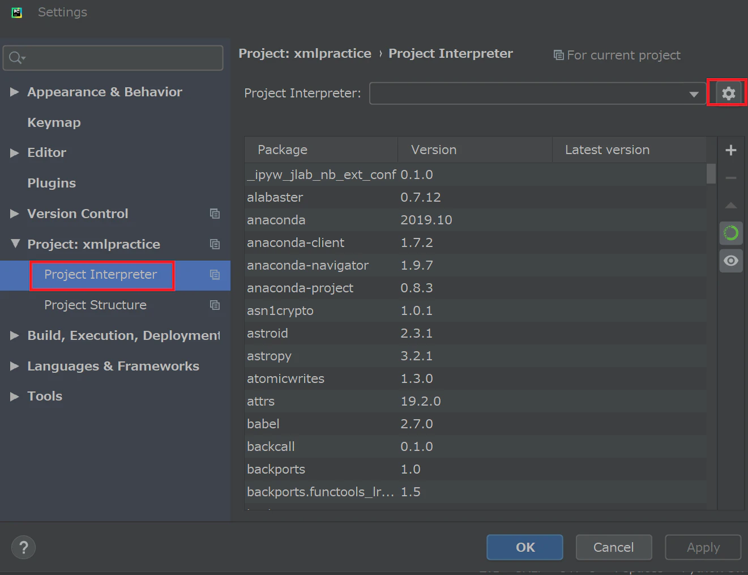Click the upgrade package arrow icon

tap(731, 205)
